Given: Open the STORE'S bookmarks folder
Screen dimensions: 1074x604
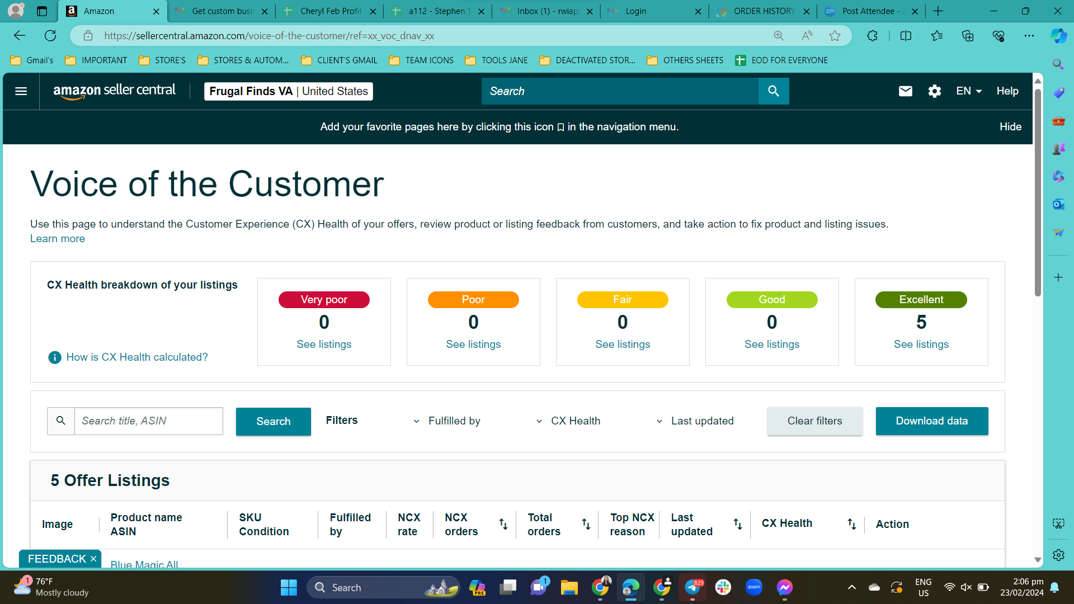Looking at the screenshot, I should tap(162, 60).
